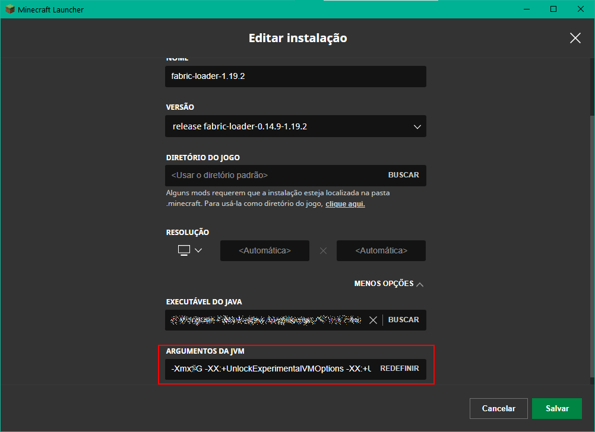Reset JVM arguments with Redefinir
The image size is (595, 432).
400,369
